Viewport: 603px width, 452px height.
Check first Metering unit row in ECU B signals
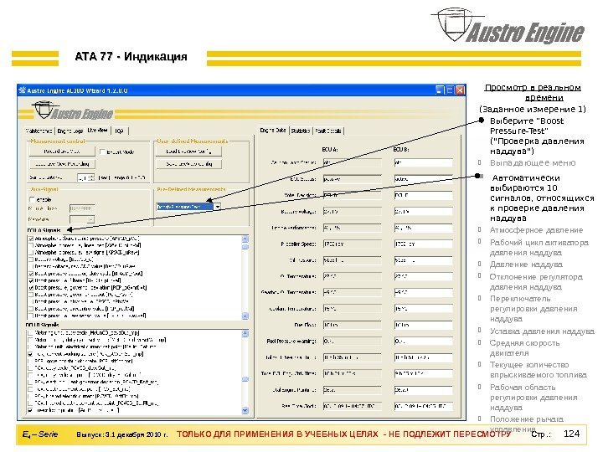point(30,333)
